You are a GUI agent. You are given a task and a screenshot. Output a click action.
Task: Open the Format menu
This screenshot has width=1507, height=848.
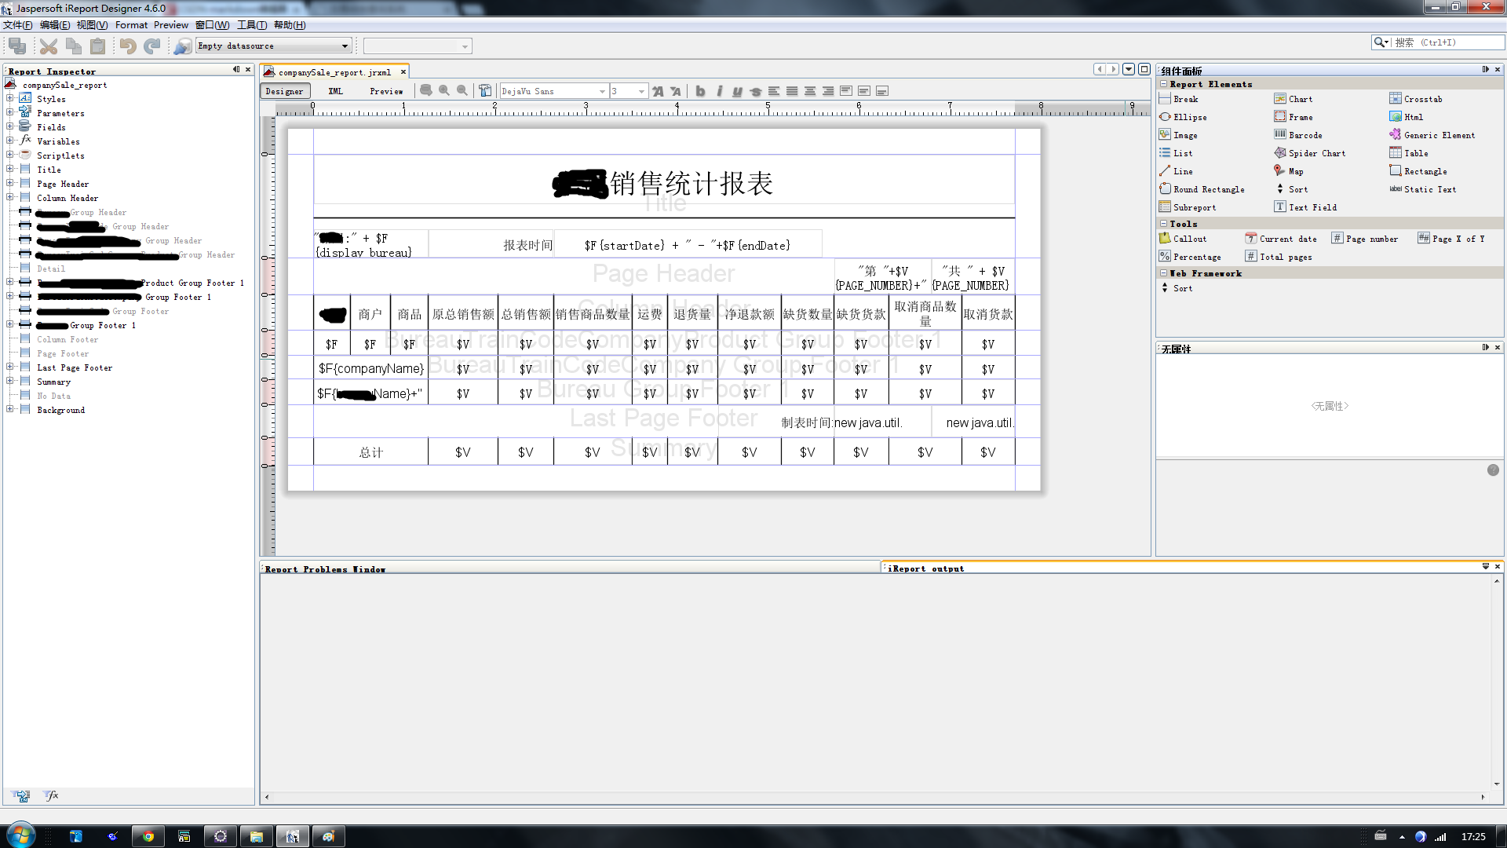[131, 25]
